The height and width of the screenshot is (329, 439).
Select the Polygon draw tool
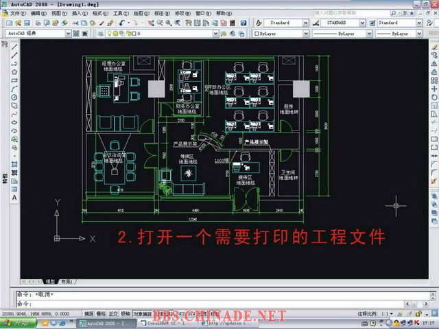pos(14,72)
